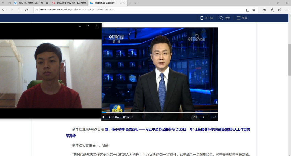This screenshot has height=156, width=291.
Task: Set these tabs aside
Action: 9,3
